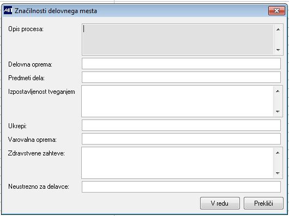Click the Opis procesa label

[x=26, y=29]
